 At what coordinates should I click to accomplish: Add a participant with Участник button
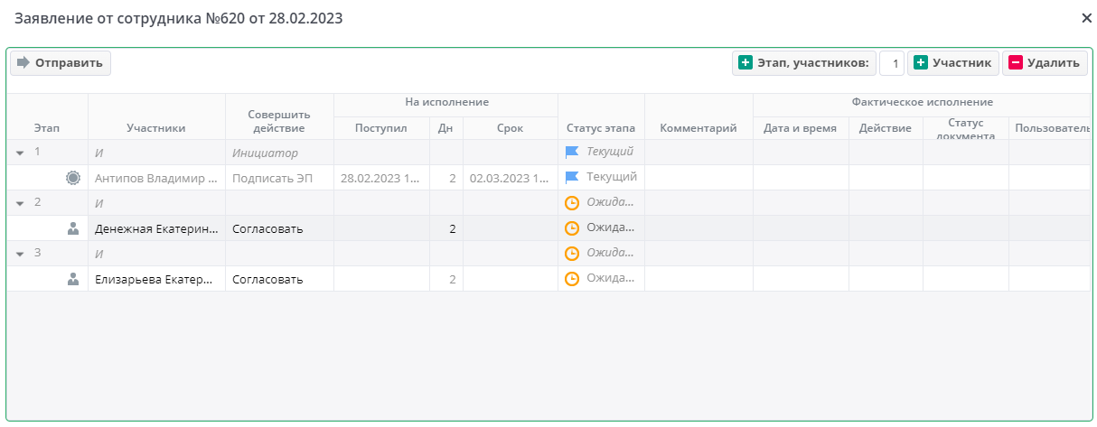[952, 63]
